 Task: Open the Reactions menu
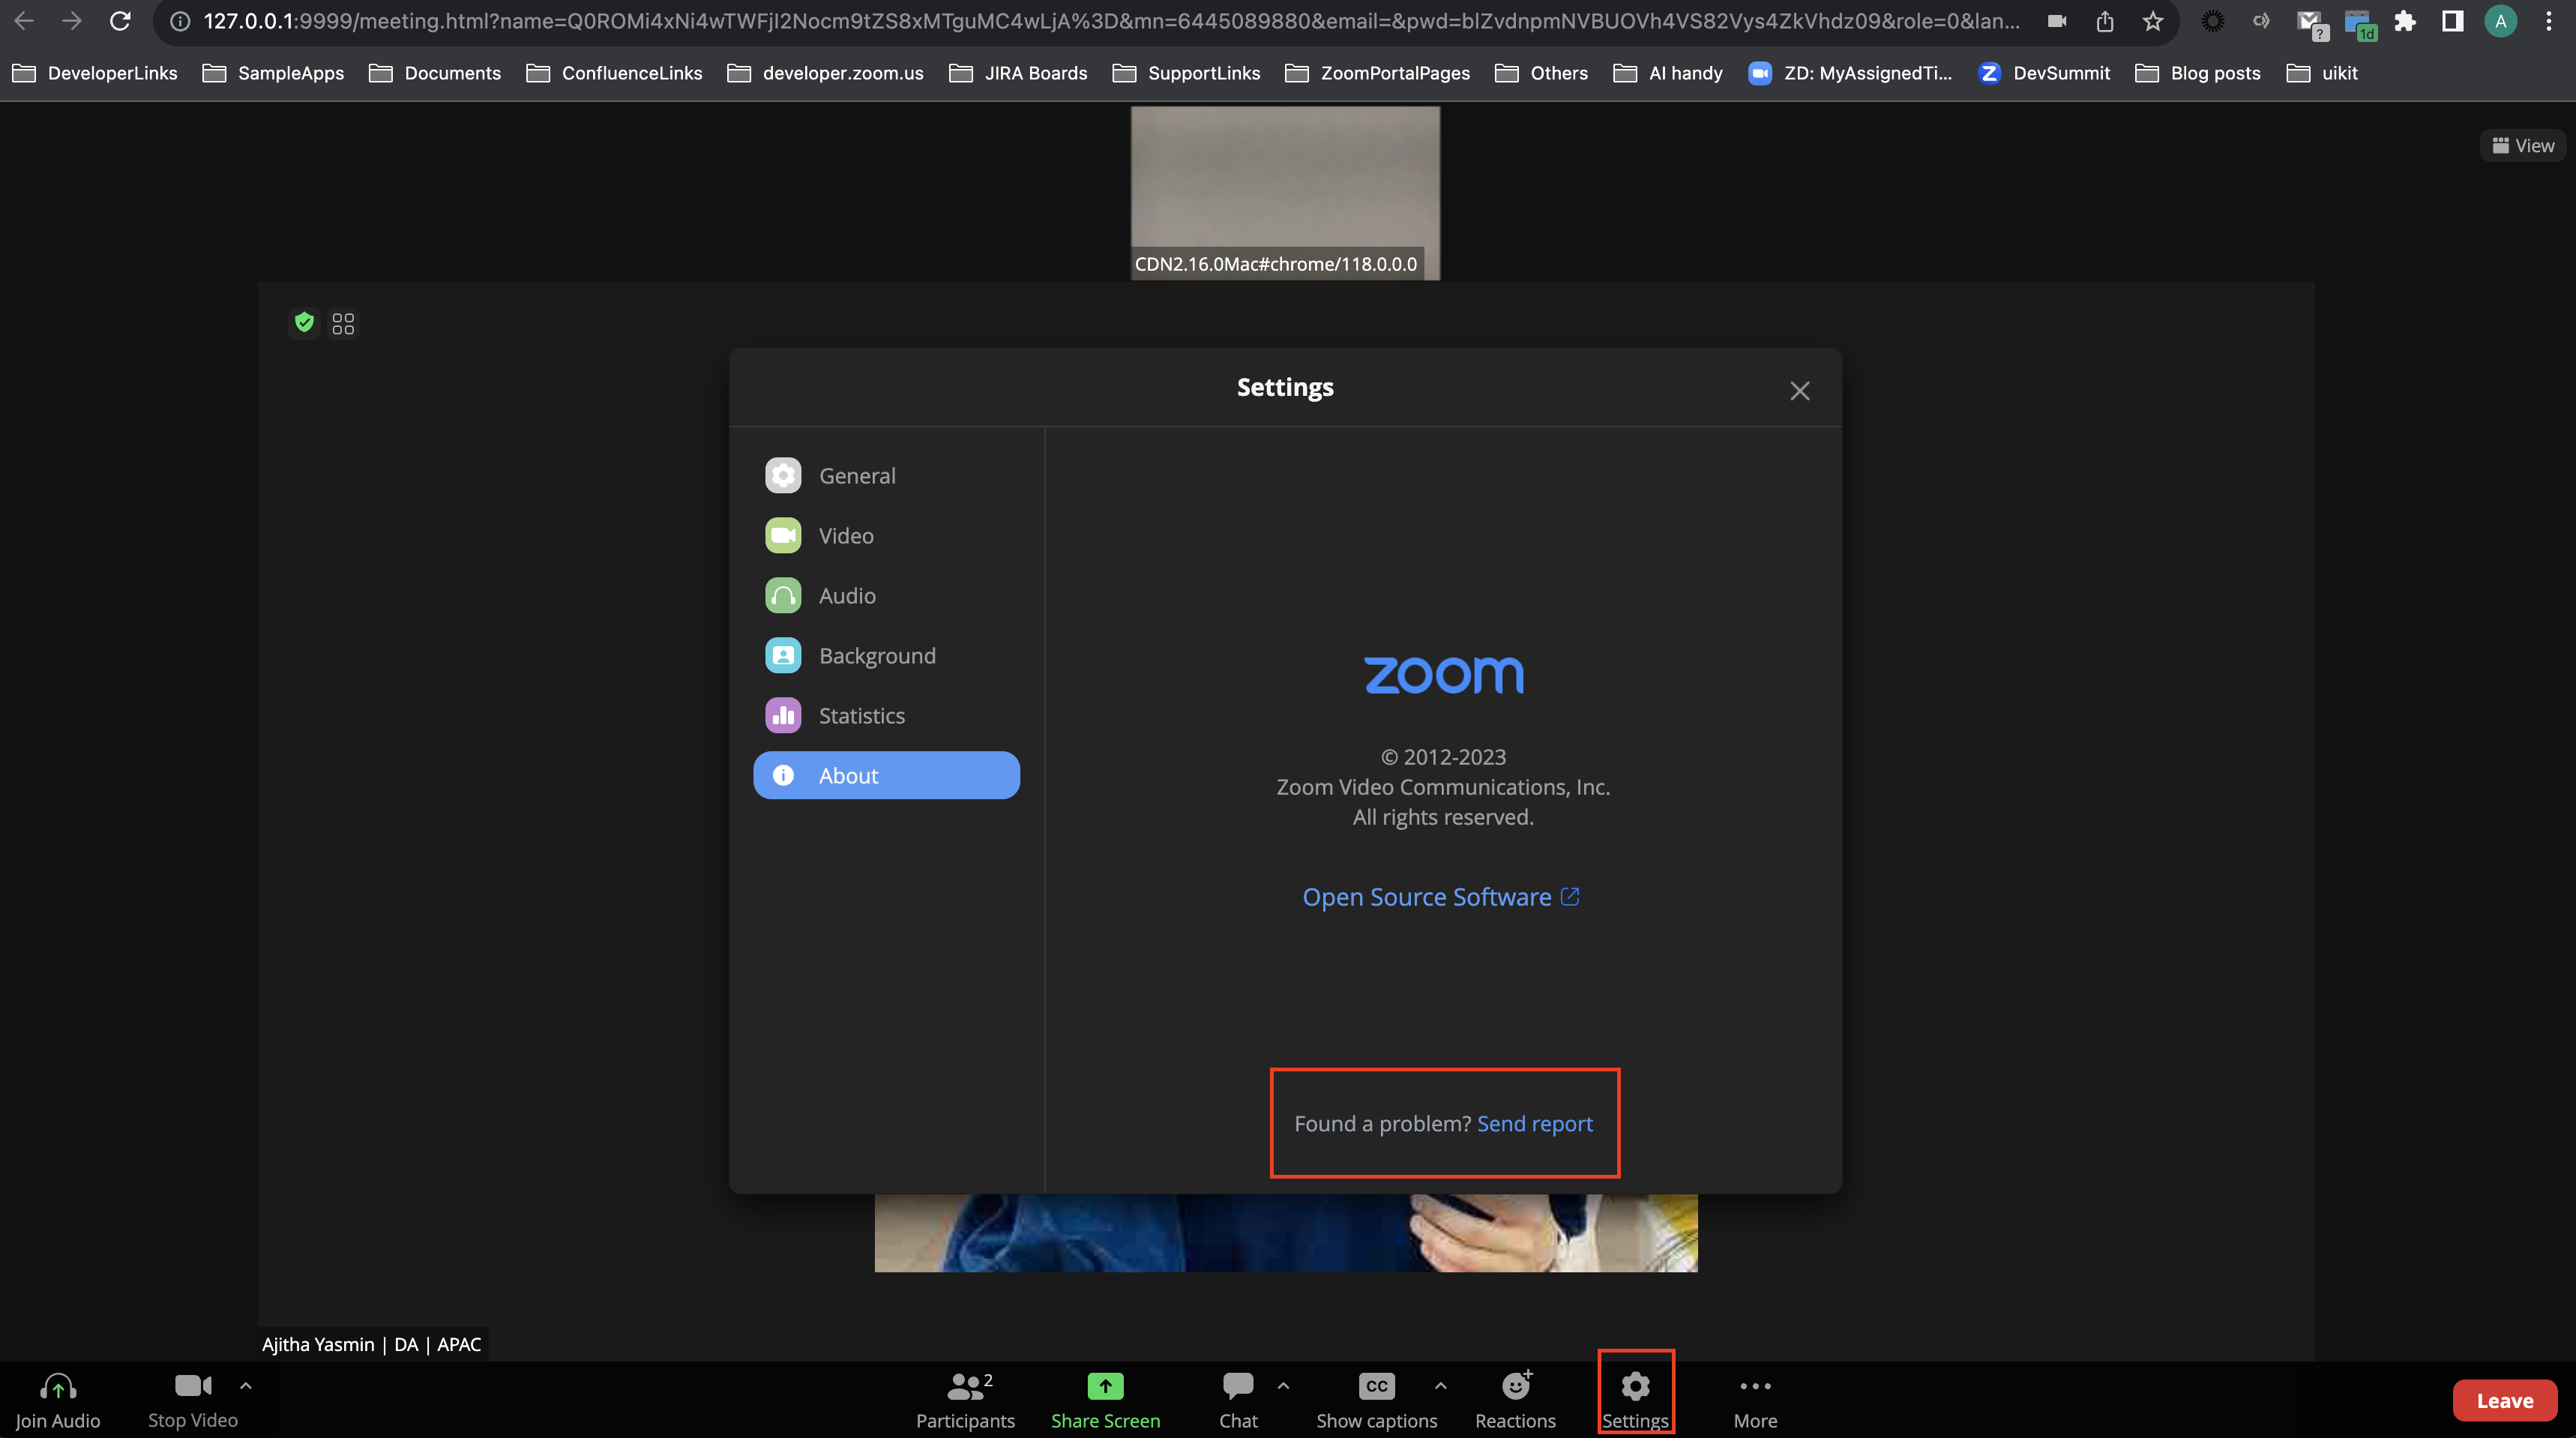pyautogui.click(x=1515, y=1400)
